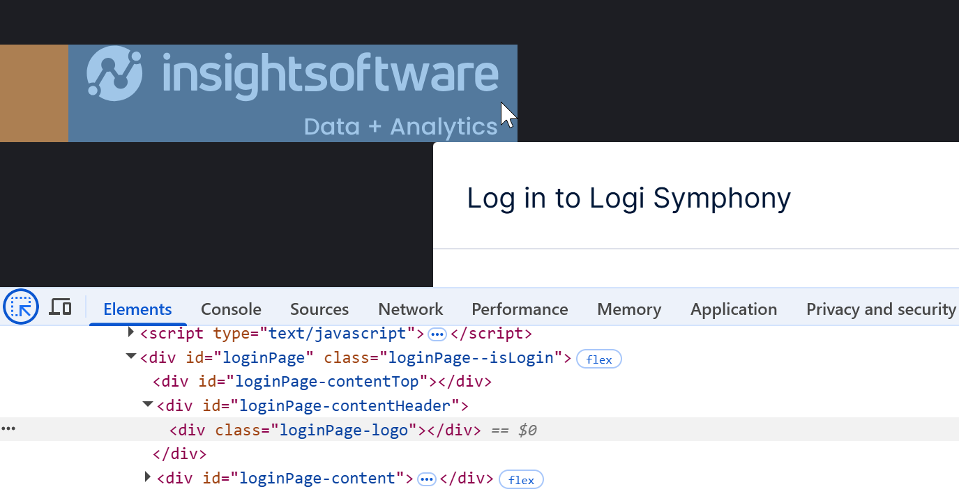Toggle the device toolbar emulation

point(60,307)
